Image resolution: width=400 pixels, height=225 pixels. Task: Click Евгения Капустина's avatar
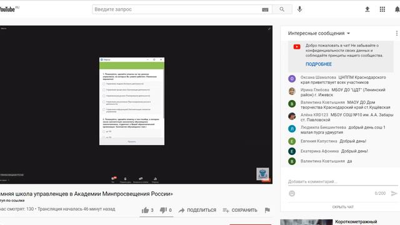pyautogui.click(x=292, y=141)
